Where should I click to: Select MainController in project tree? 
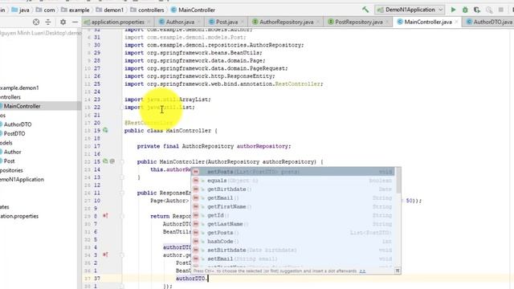pos(22,106)
